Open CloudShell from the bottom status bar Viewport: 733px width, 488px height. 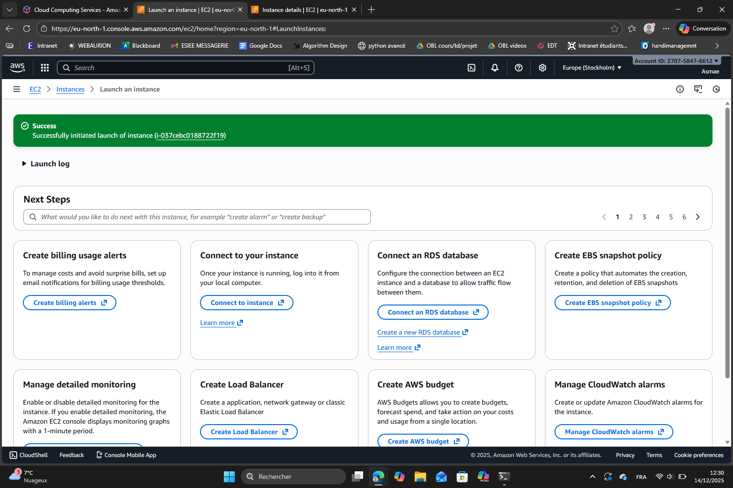point(28,455)
